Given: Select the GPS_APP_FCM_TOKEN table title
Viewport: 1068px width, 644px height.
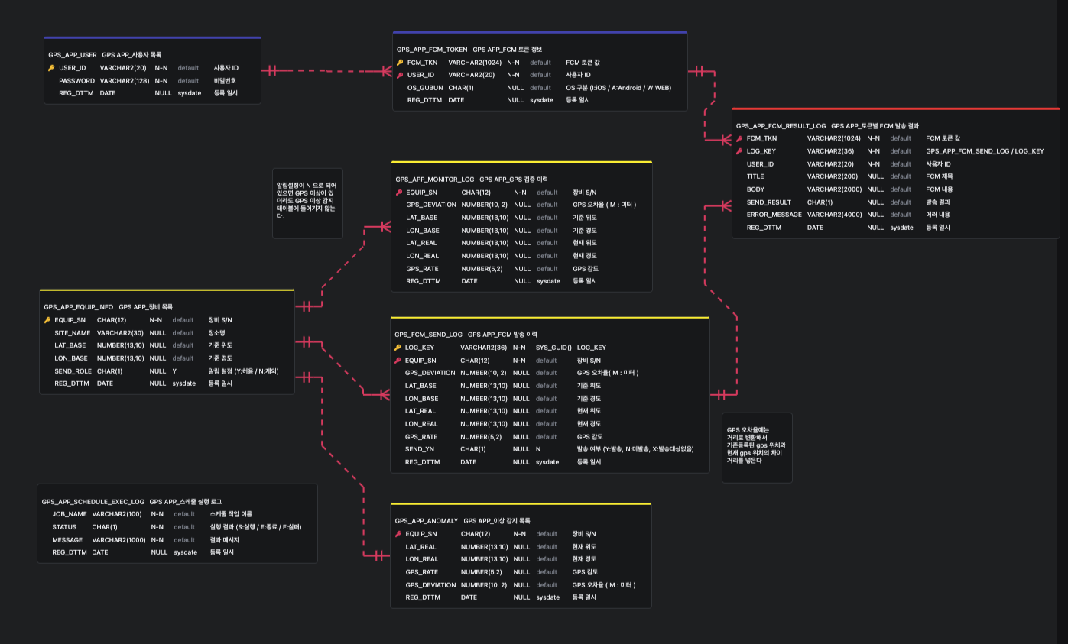Looking at the screenshot, I should tap(432, 49).
